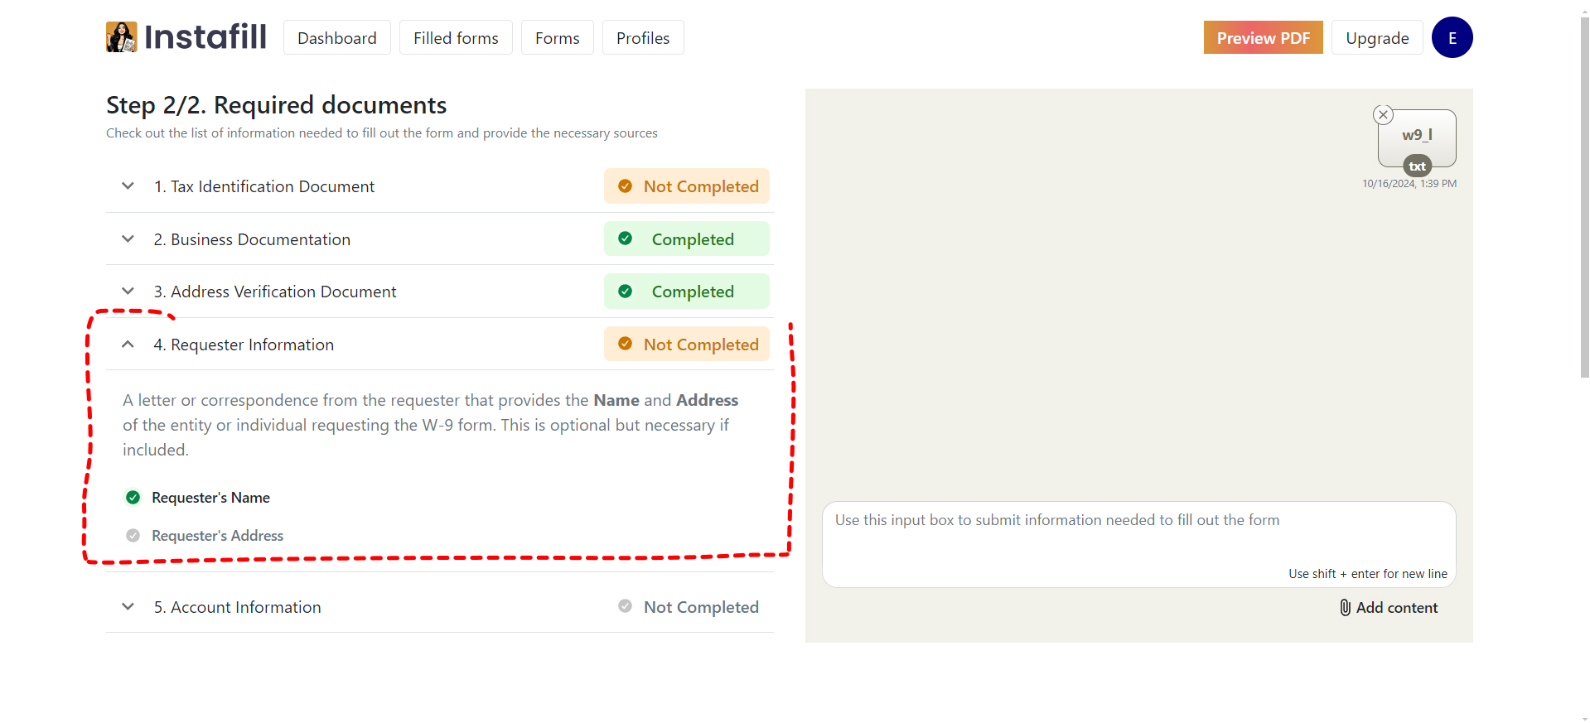Click Not Completed badge for Requester Information
Screen dimensions: 1590x723
687,345
